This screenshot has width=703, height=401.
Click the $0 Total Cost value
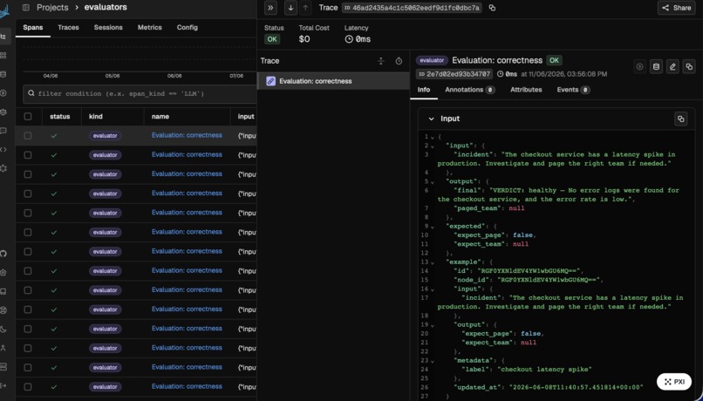304,39
